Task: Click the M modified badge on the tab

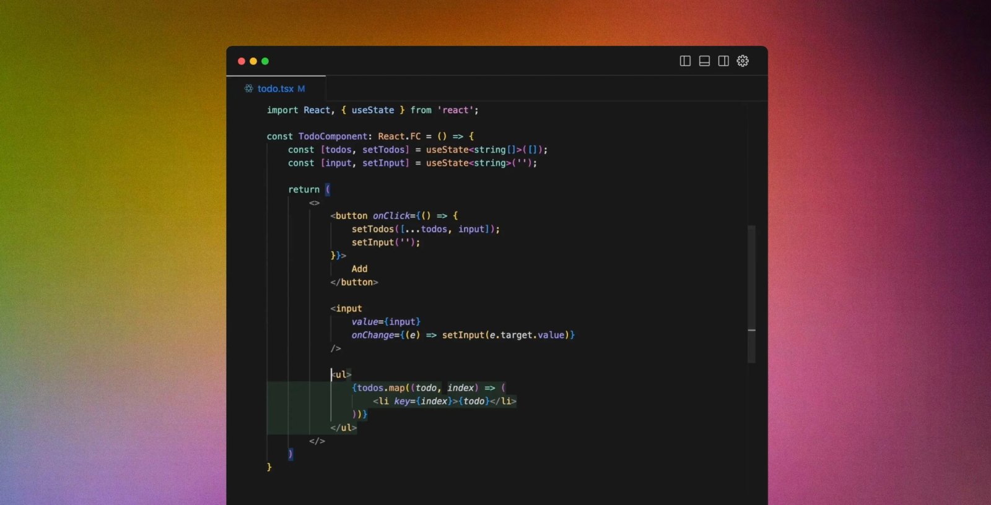Action: click(301, 88)
